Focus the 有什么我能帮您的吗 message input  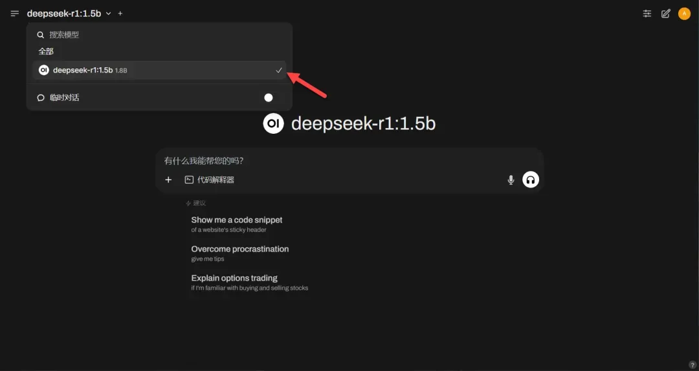point(349,161)
